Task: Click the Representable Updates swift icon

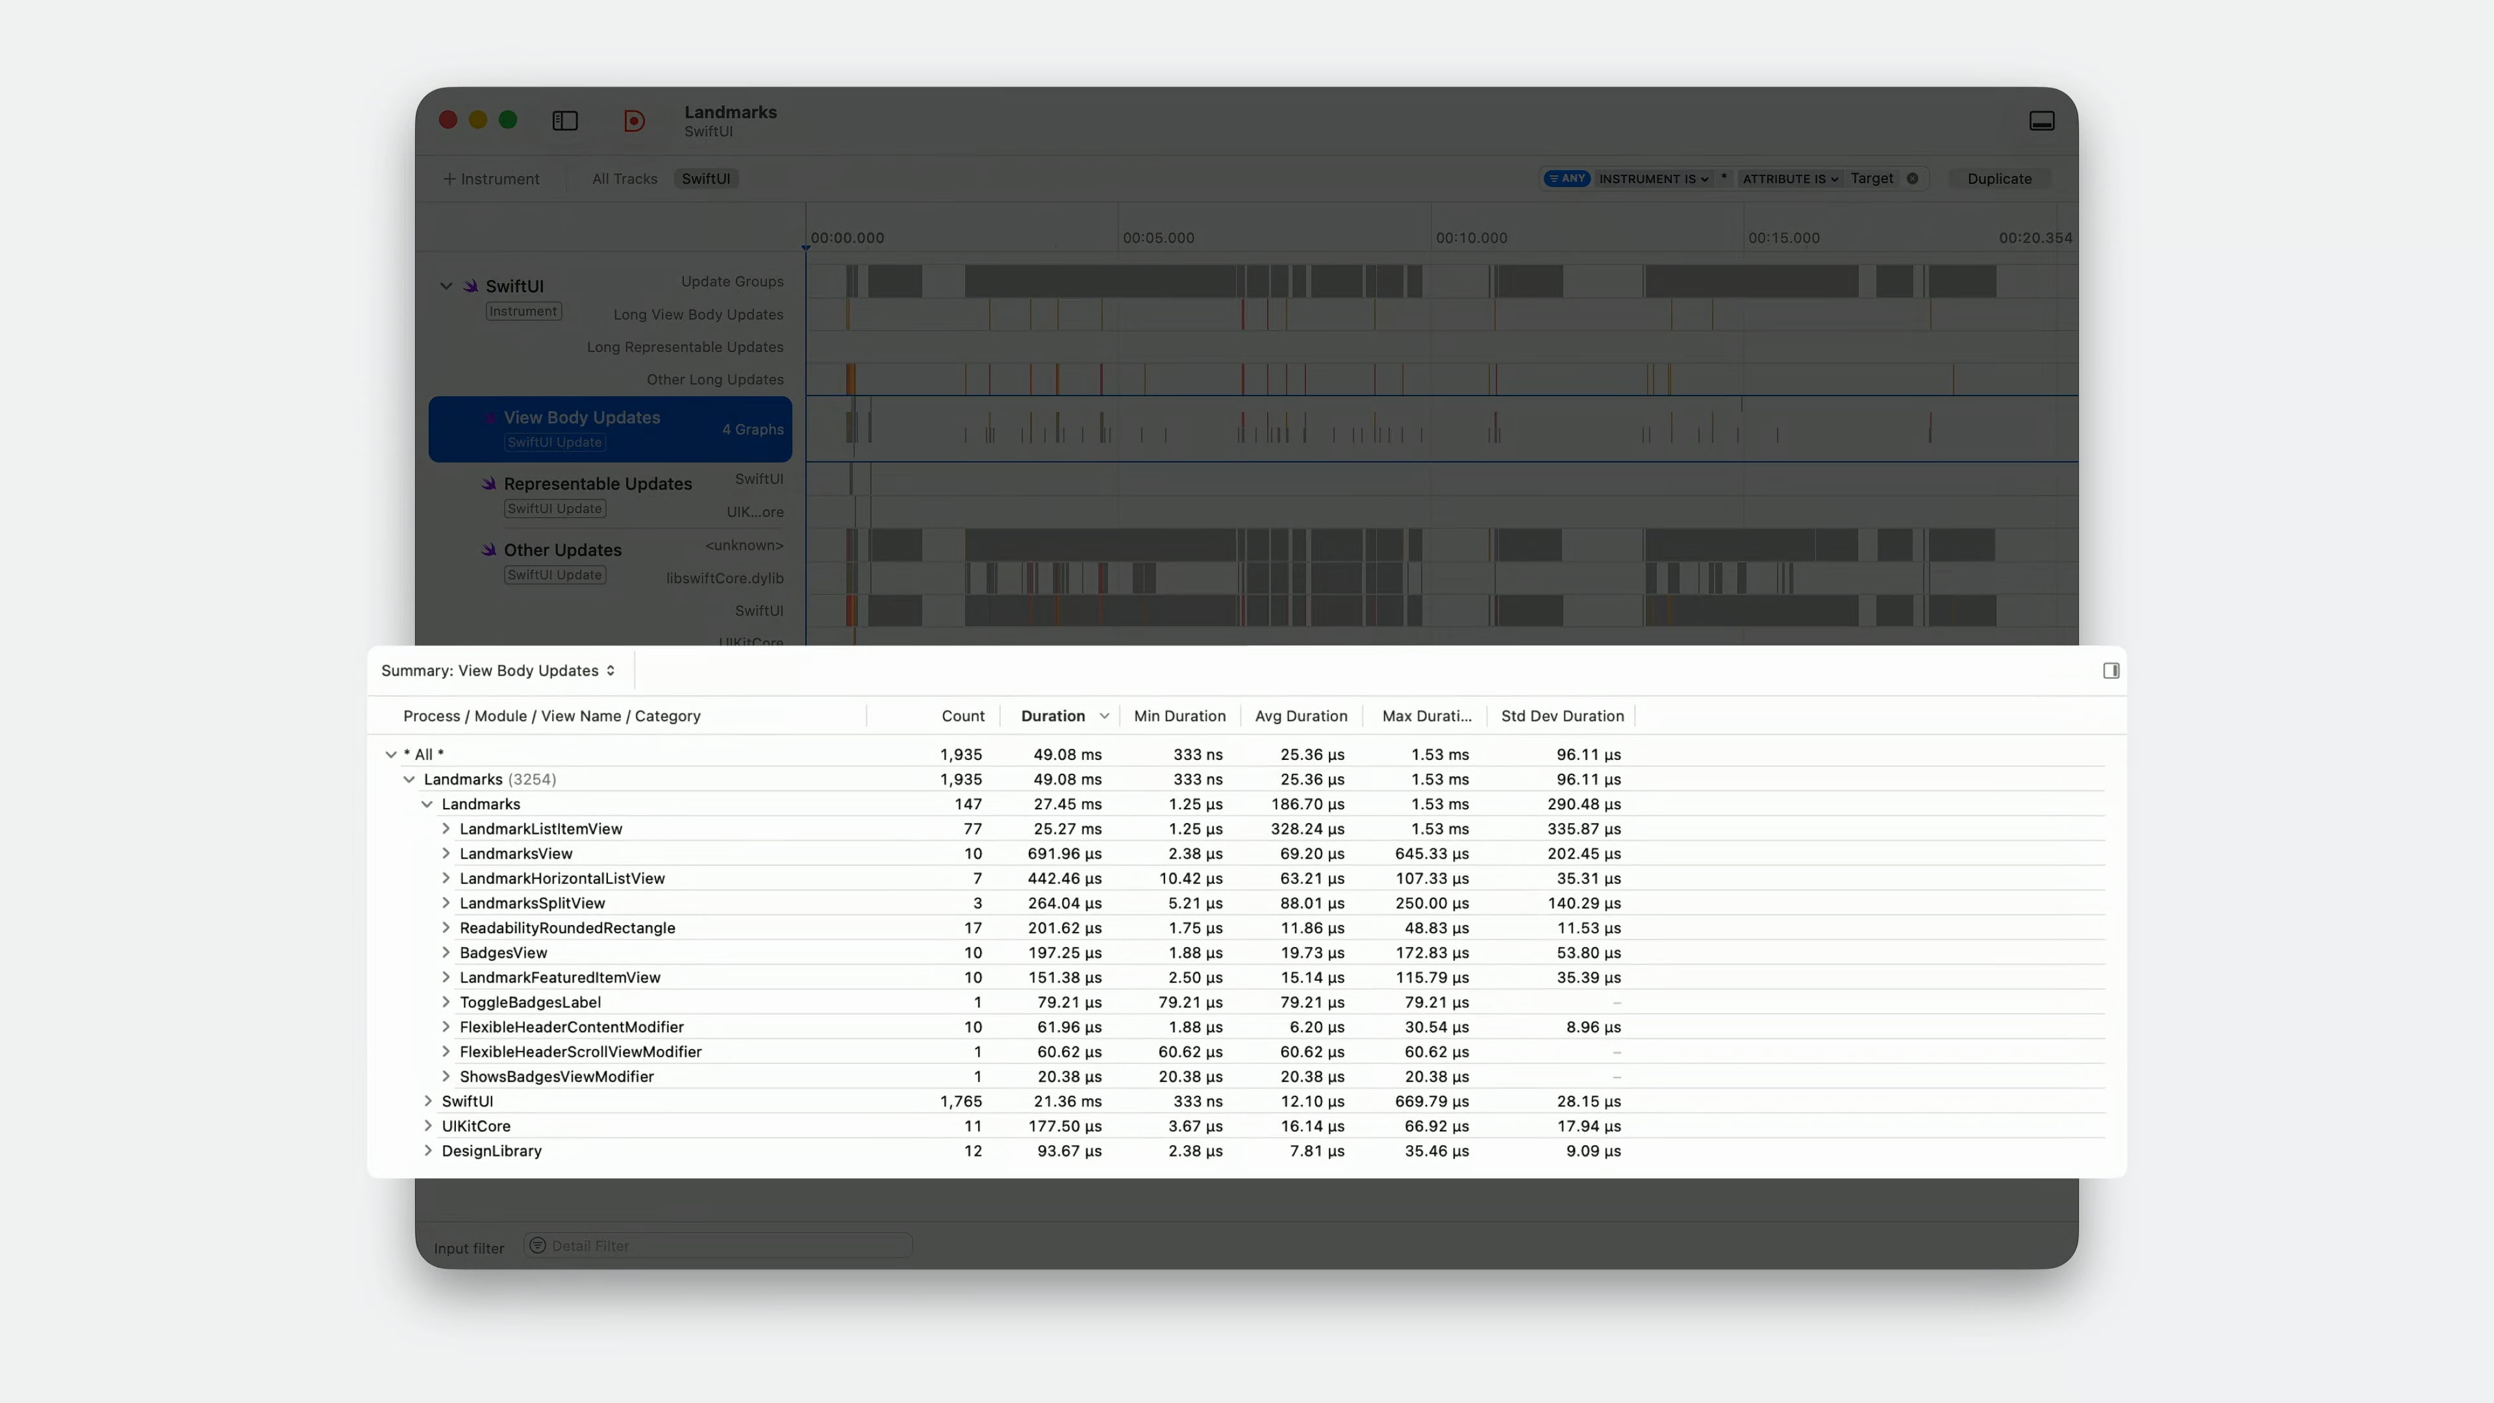Action: [x=489, y=483]
